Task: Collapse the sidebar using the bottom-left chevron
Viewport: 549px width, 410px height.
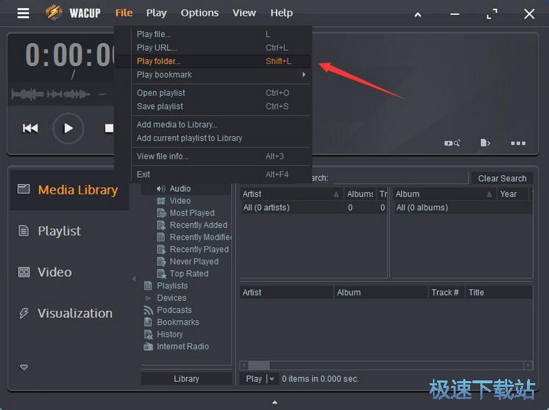Action: tap(23, 367)
